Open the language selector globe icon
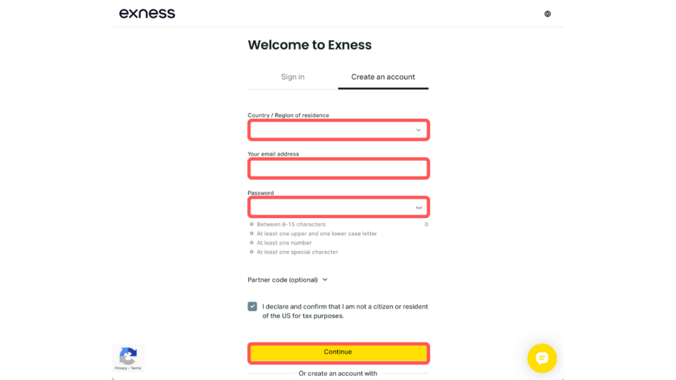This screenshot has height=380, width=676. pyautogui.click(x=547, y=13)
